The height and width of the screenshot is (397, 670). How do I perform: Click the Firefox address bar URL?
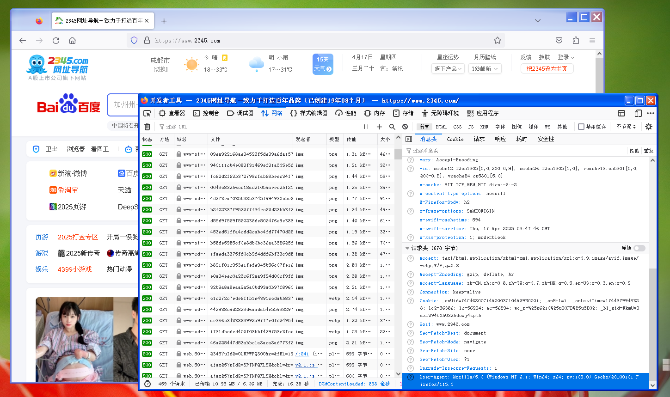(x=188, y=41)
